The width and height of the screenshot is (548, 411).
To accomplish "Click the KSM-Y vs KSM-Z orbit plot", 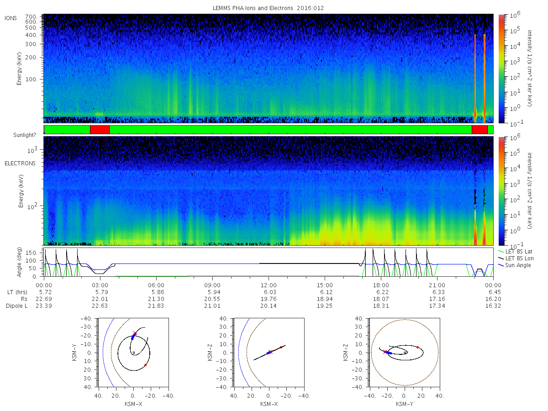I will pyautogui.click(x=405, y=353).
